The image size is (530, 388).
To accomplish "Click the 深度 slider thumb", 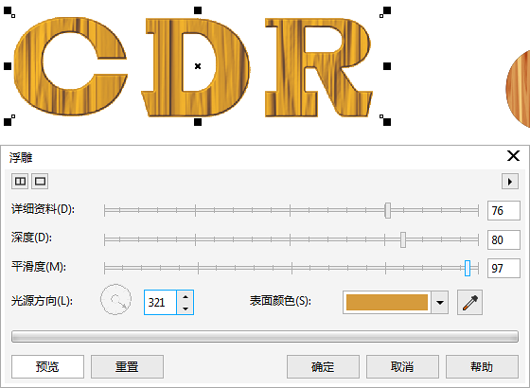I will click(403, 239).
